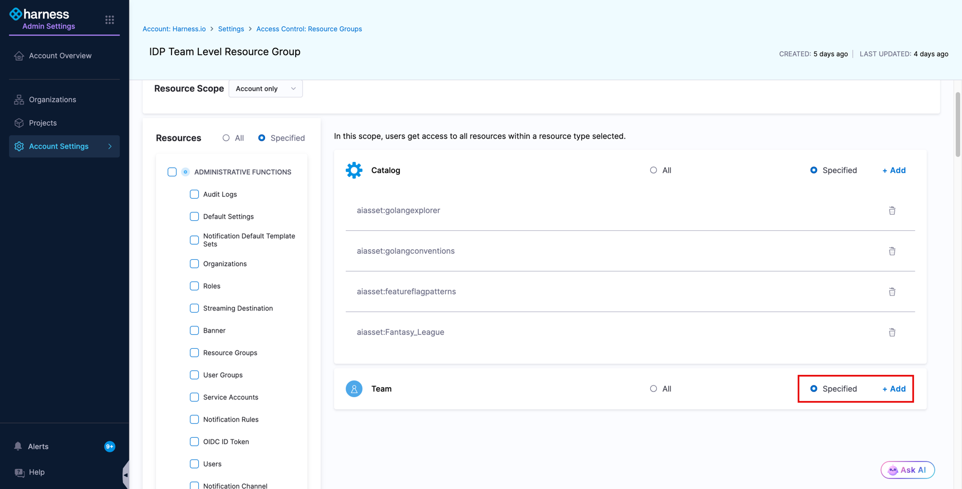Check the Audit Logs checkbox

click(x=194, y=194)
